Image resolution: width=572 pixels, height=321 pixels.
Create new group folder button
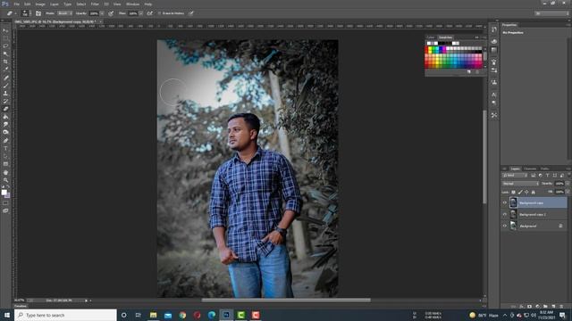[545, 307]
